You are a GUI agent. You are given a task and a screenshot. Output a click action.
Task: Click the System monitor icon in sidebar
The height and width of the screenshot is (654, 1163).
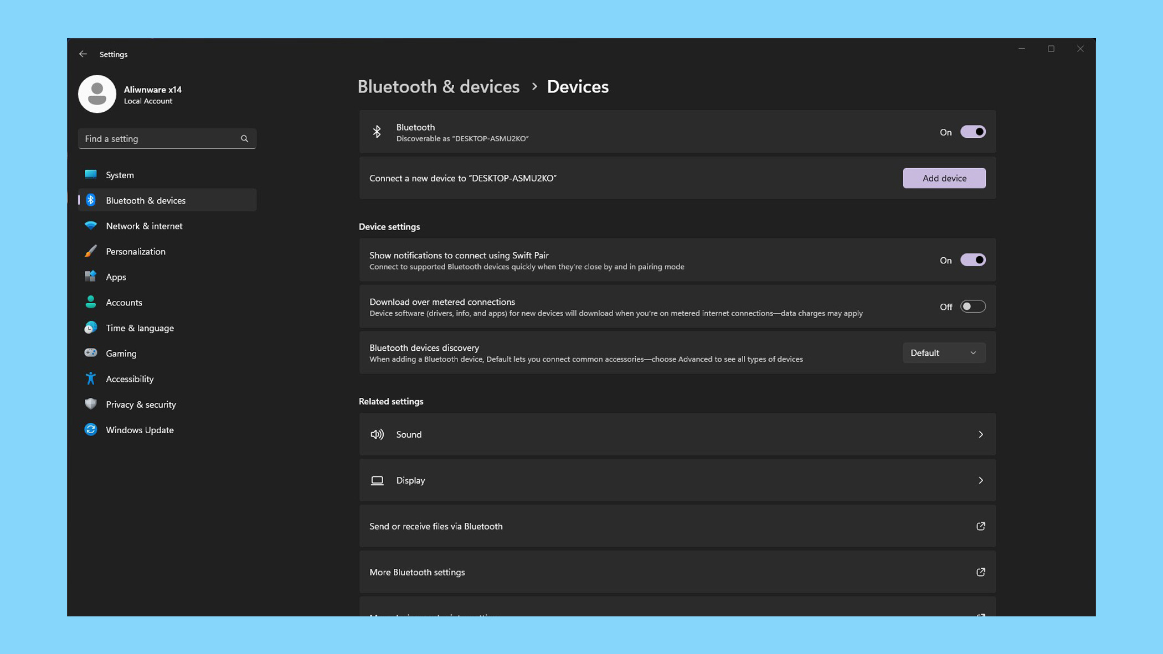point(91,175)
